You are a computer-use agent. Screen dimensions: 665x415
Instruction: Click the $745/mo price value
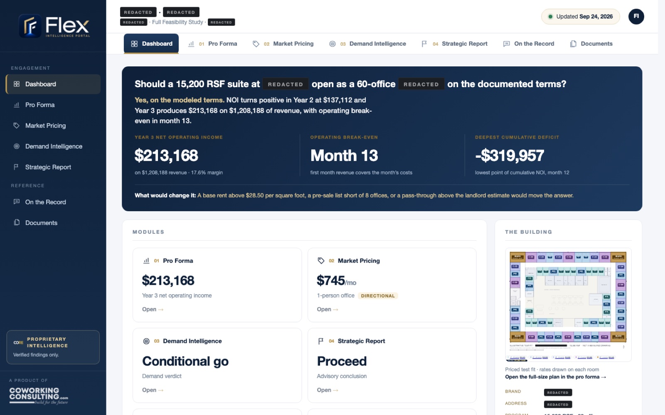tap(336, 281)
